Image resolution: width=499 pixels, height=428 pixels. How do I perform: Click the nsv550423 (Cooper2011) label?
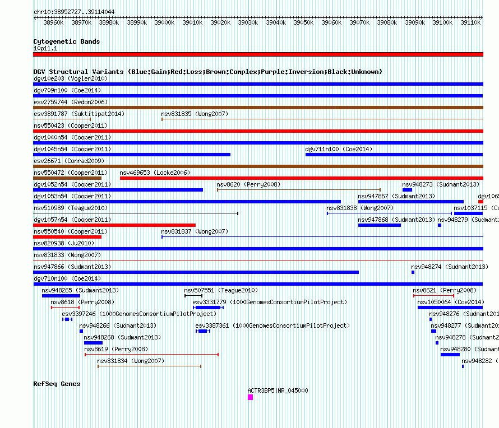point(71,125)
